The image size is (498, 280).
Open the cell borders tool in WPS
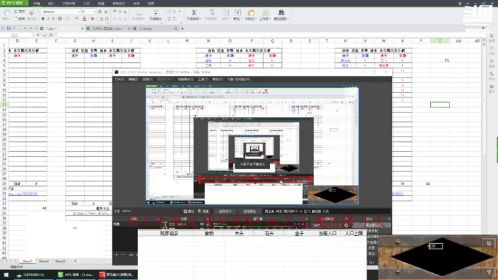pos(59,19)
